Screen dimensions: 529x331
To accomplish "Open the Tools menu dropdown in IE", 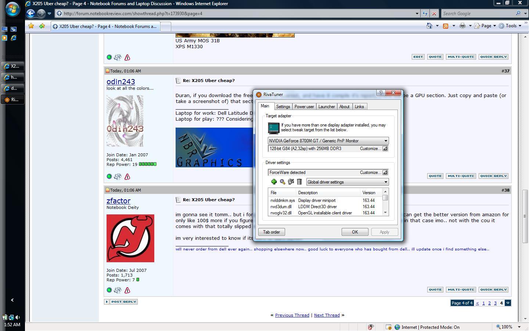I will coord(510,26).
